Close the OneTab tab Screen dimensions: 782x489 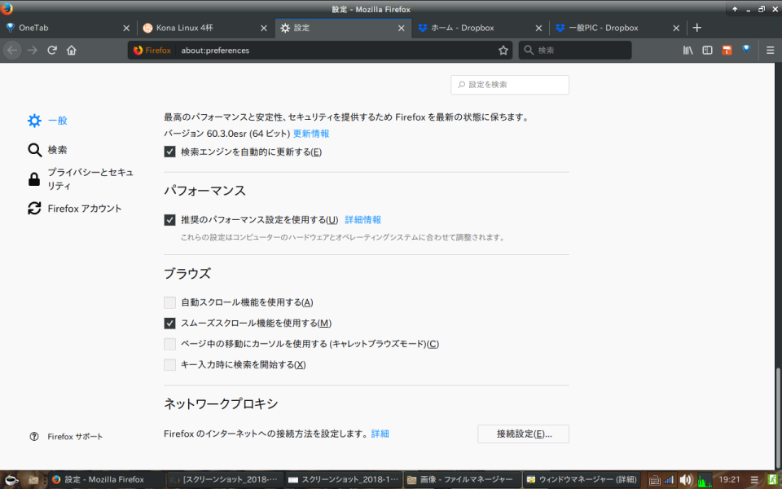click(126, 29)
